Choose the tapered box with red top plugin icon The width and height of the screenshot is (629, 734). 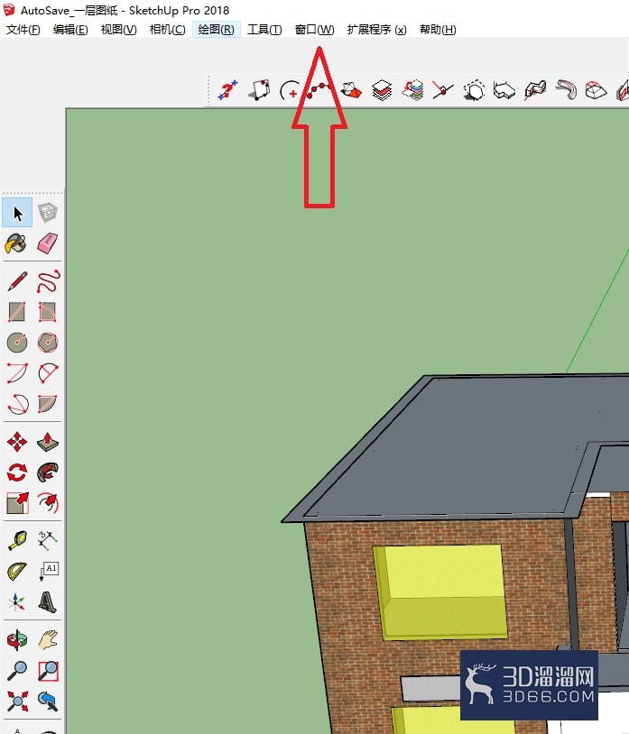tap(596, 90)
